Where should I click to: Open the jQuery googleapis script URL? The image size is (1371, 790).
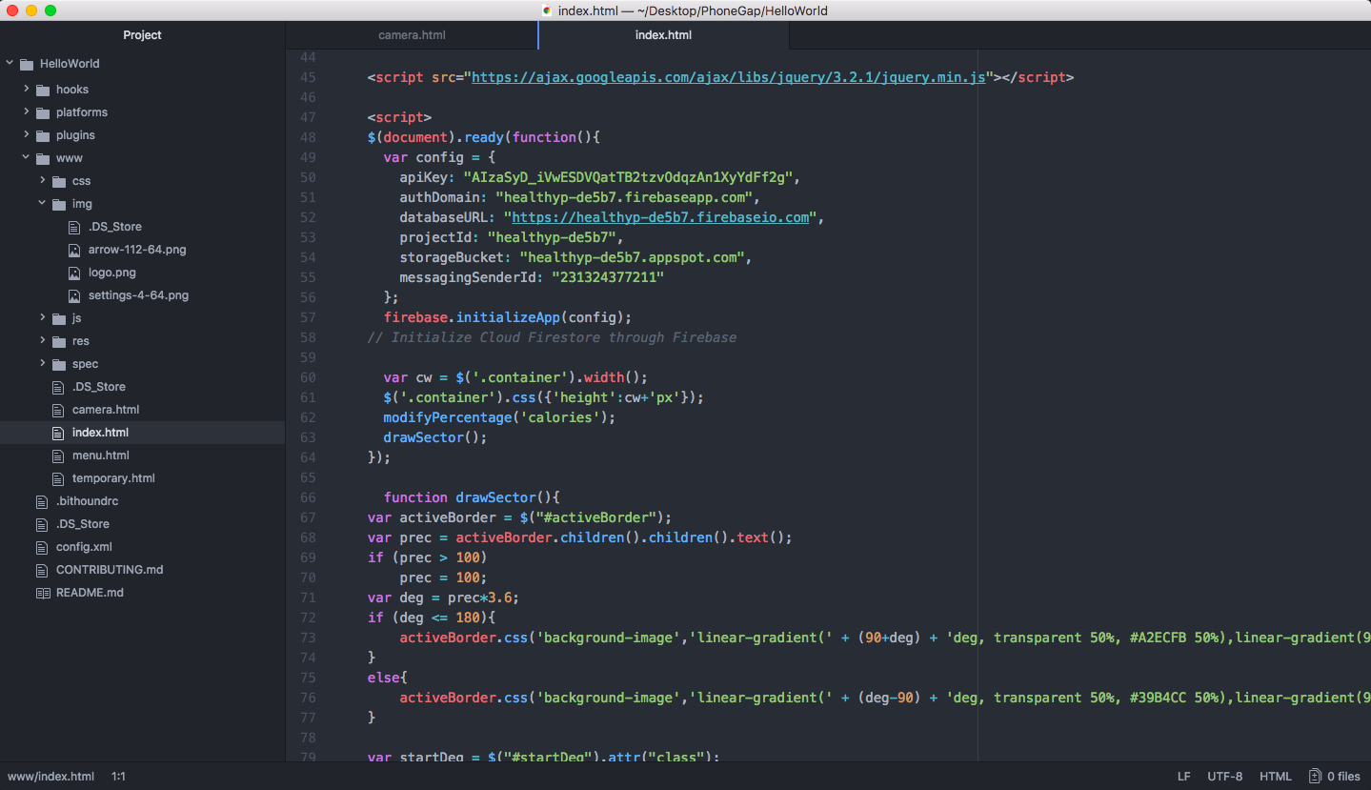pos(728,77)
